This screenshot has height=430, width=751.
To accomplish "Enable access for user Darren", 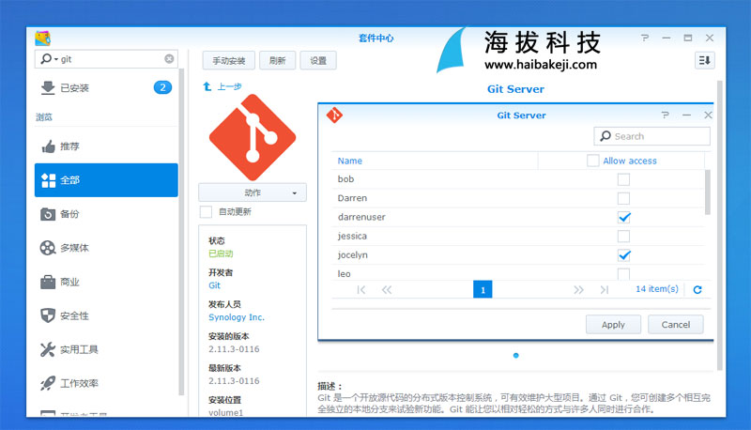I will tap(623, 198).
